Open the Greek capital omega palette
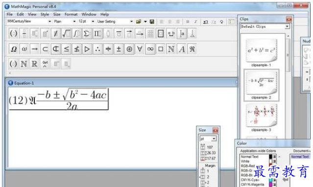This screenshot has width=313, height=187. [x=14, y=49]
